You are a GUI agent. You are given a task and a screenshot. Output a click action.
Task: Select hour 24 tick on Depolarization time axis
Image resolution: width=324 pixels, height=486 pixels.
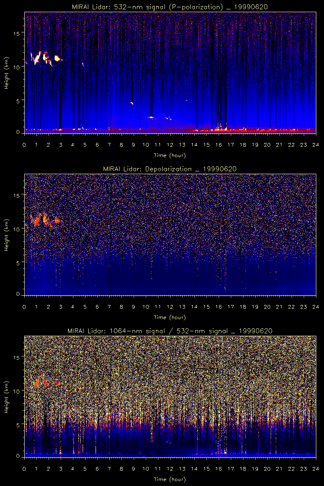point(315,307)
